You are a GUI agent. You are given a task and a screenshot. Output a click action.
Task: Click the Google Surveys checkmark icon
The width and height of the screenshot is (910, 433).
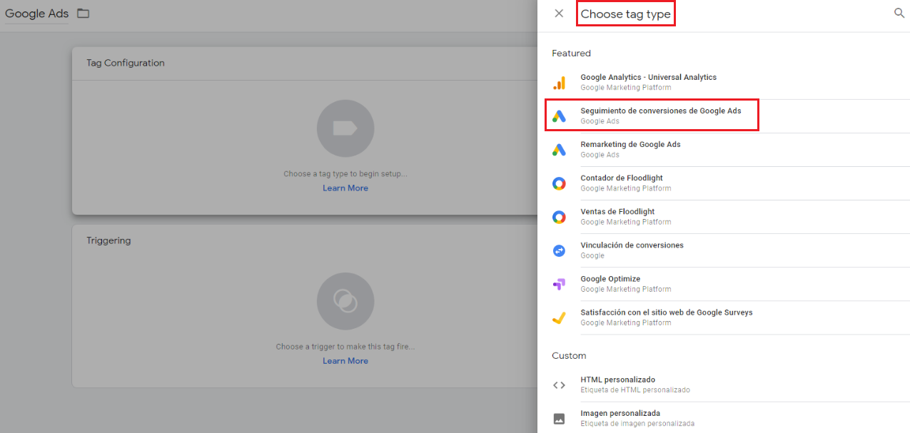coord(560,317)
